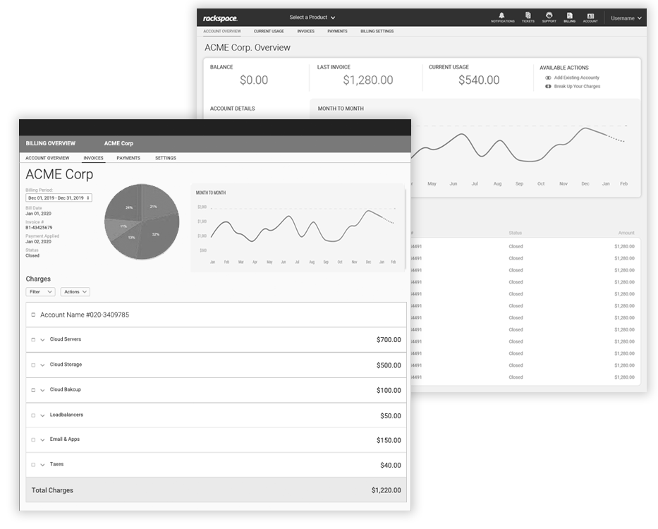Open Settings tab in front billing window
This screenshot has height=529, width=658.
[166, 158]
